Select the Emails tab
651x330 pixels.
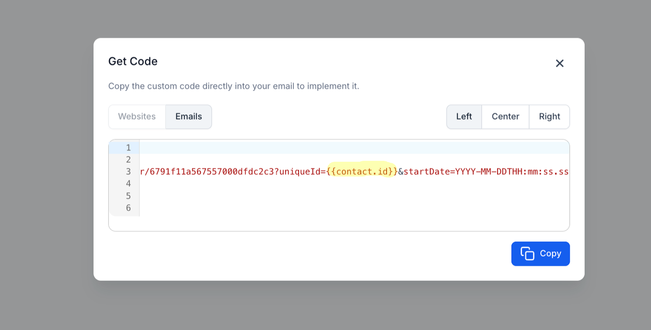188,116
